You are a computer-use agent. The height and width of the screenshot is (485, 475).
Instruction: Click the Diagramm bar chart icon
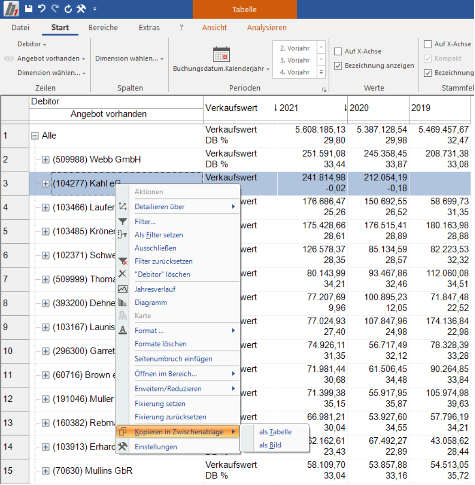click(x=123, y=302)
